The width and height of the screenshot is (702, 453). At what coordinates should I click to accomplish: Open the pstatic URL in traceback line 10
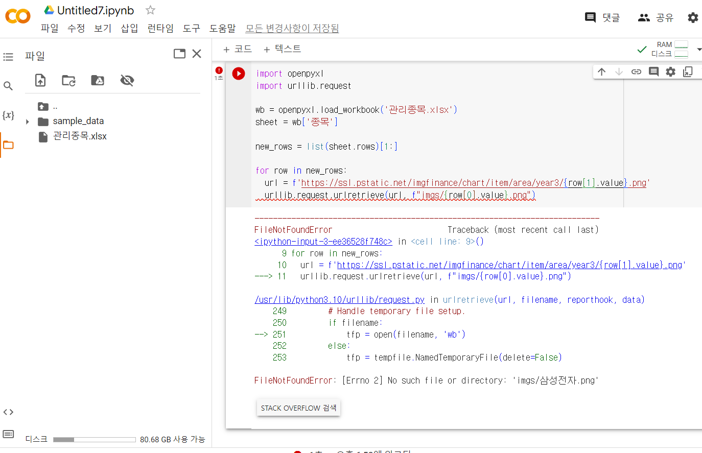[x=509, y=265]
